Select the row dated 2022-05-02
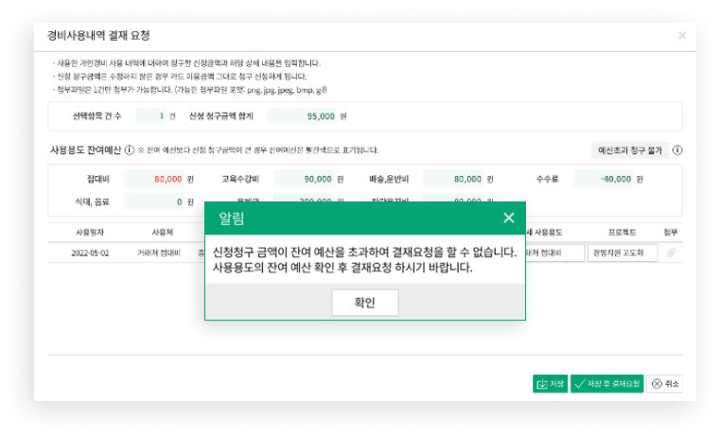The width and height of the screenshot is (720, 436). click(92, 253)
